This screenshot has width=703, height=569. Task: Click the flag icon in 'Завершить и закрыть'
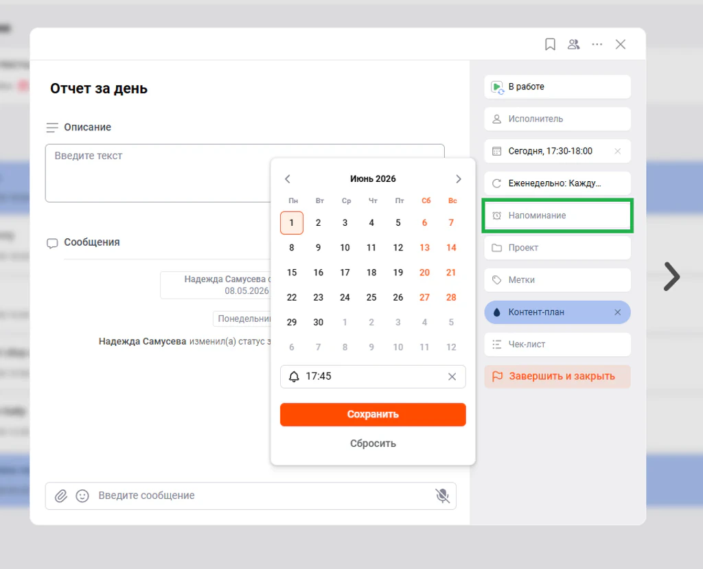point(497,377)
